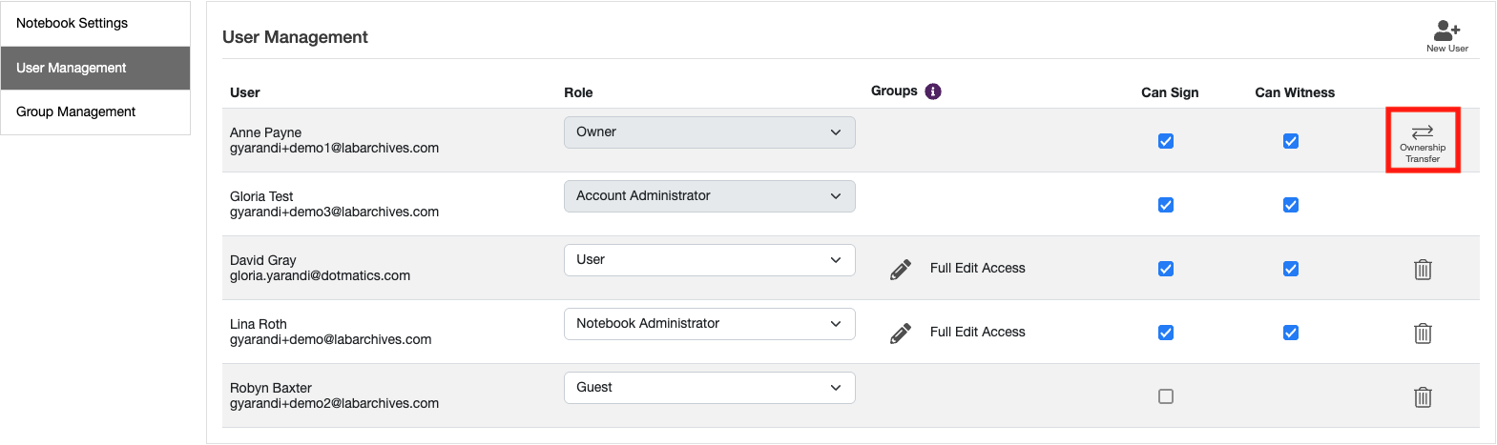
Task: Click the Role column header
Action: [578, 92]
